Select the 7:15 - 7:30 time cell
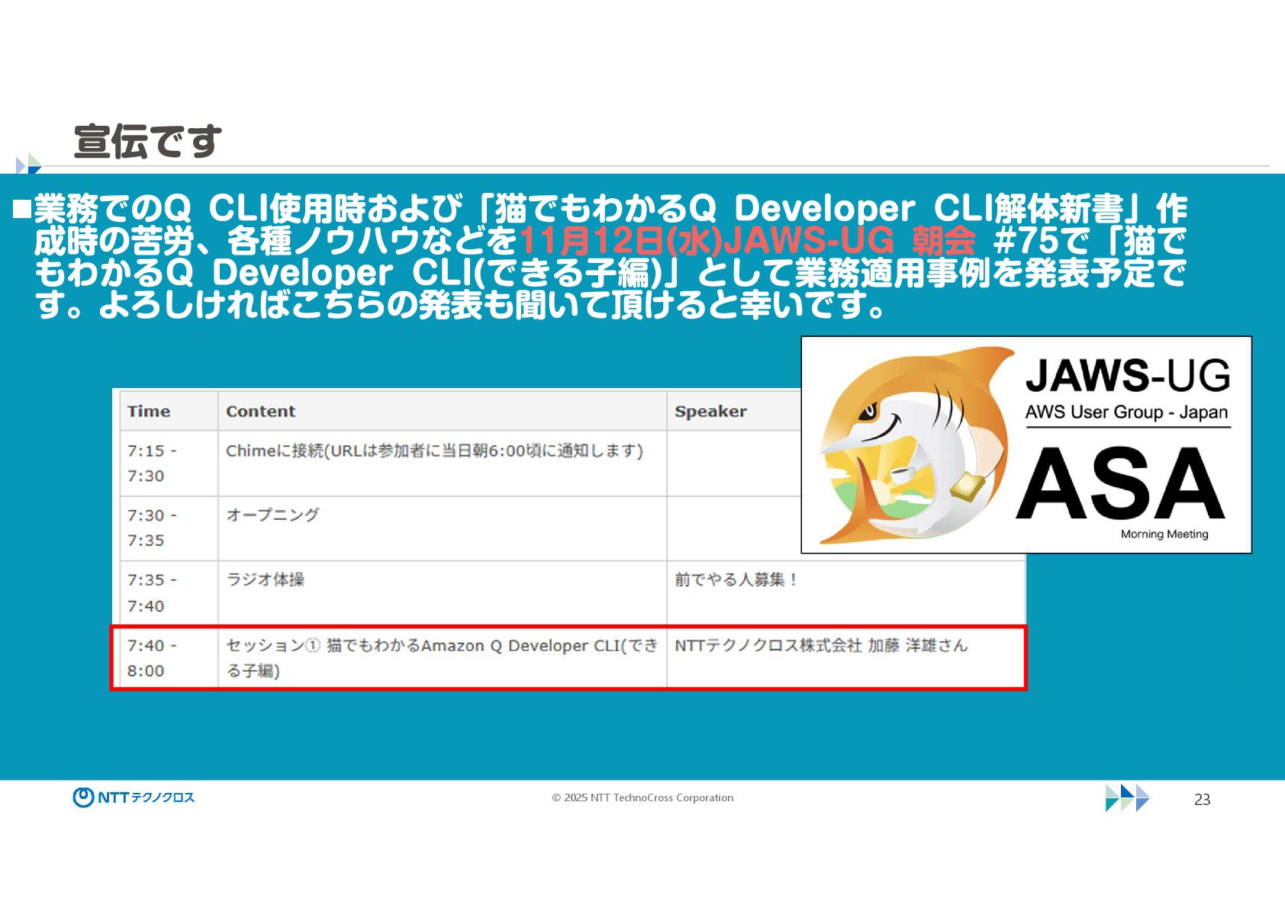The image size is (1285, 908). tap(169, 464)
